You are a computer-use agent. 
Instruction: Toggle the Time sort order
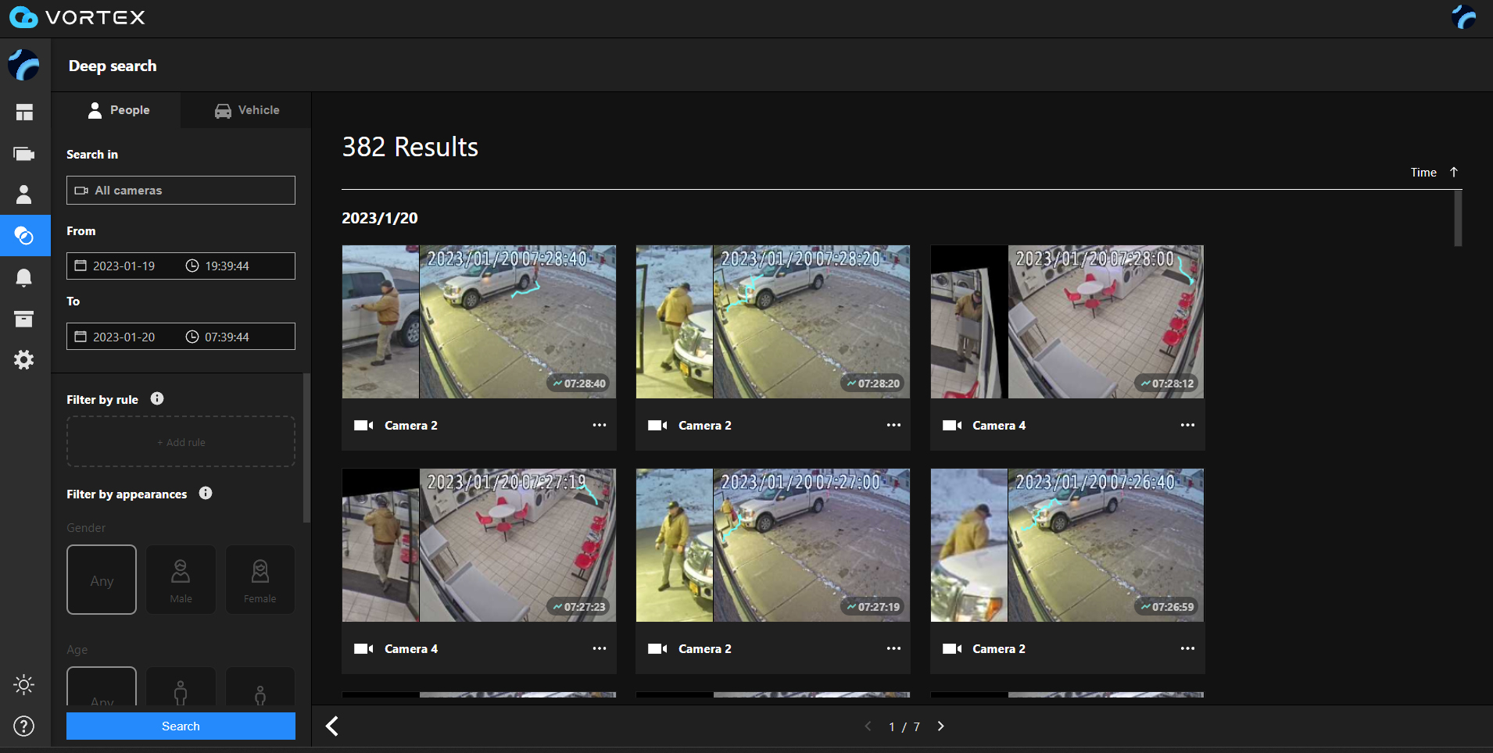(1434, 173)
